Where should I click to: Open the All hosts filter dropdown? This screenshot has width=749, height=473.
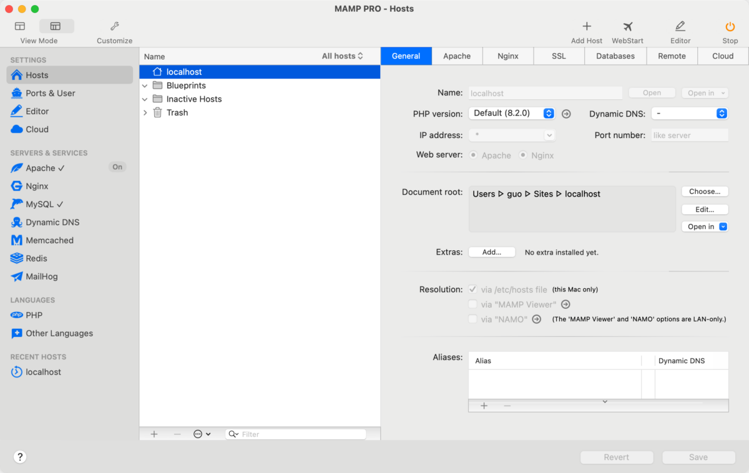pyautogui.click(x=343, y=56)
